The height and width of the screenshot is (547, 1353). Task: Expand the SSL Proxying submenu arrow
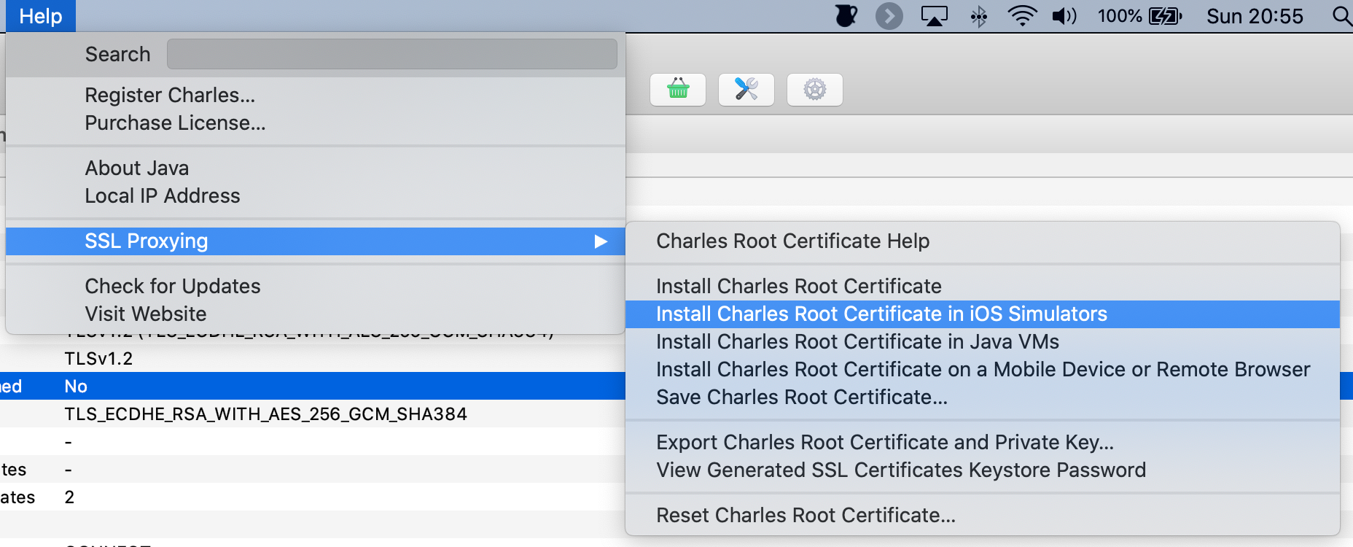tap(601, 241)
